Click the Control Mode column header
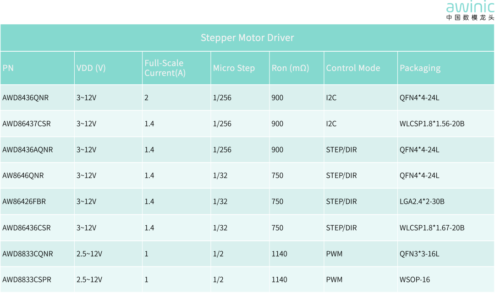This screenshot has width=495, height=293. pyautogui.click(x=353, y=68)
